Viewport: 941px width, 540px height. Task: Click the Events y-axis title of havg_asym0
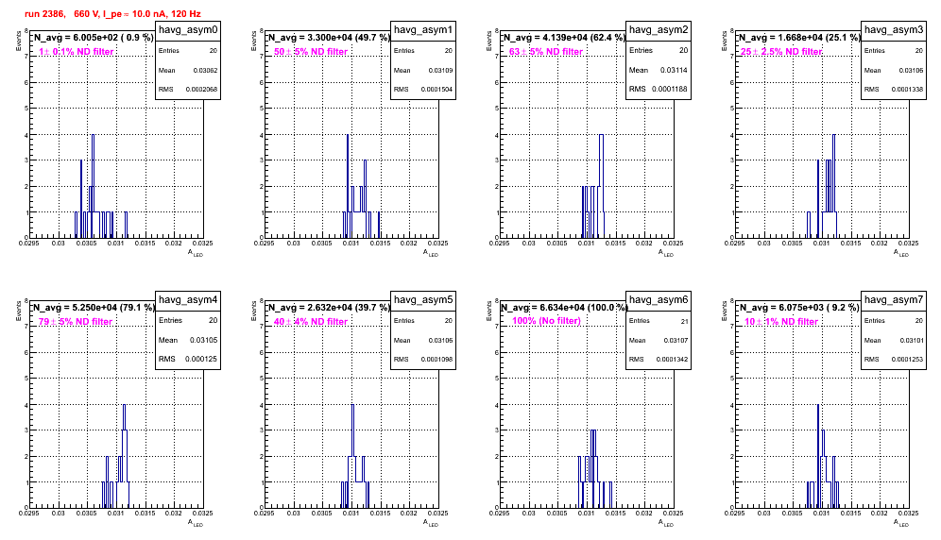pyautogui.click(x=18, y=42)
